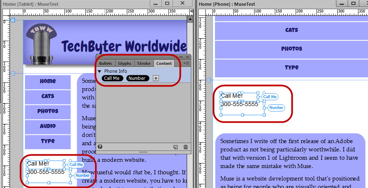Viewport: 368px width, 188px height.
Task: Click the new item icon in panel footer
Action: click(x=175, y=147)
